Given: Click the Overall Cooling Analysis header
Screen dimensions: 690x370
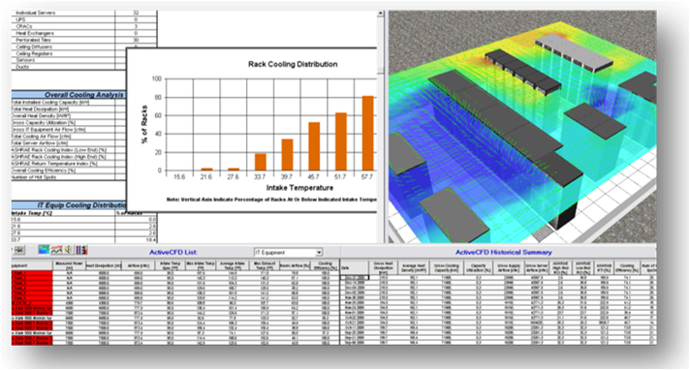Looking at the screenshot, I should pos(69,95).
